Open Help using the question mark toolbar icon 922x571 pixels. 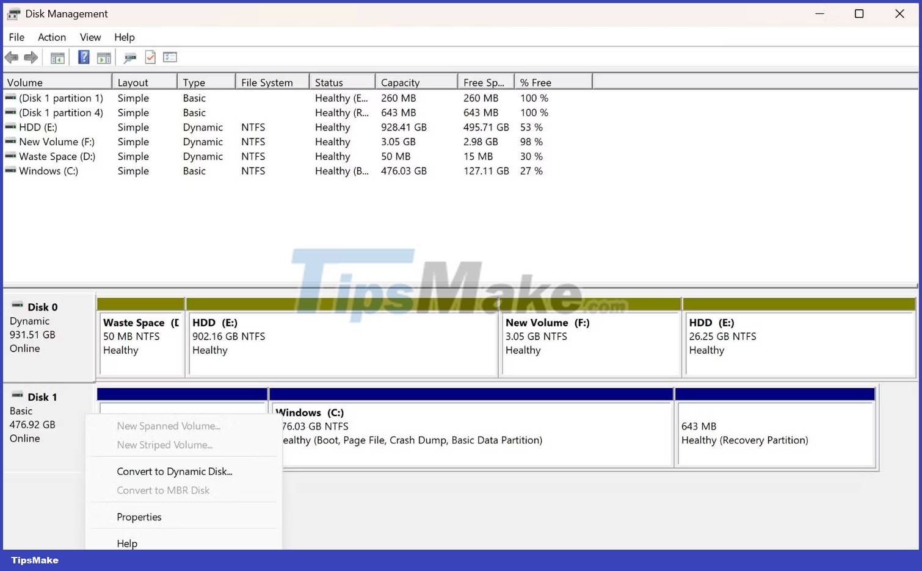coord(83,57)
